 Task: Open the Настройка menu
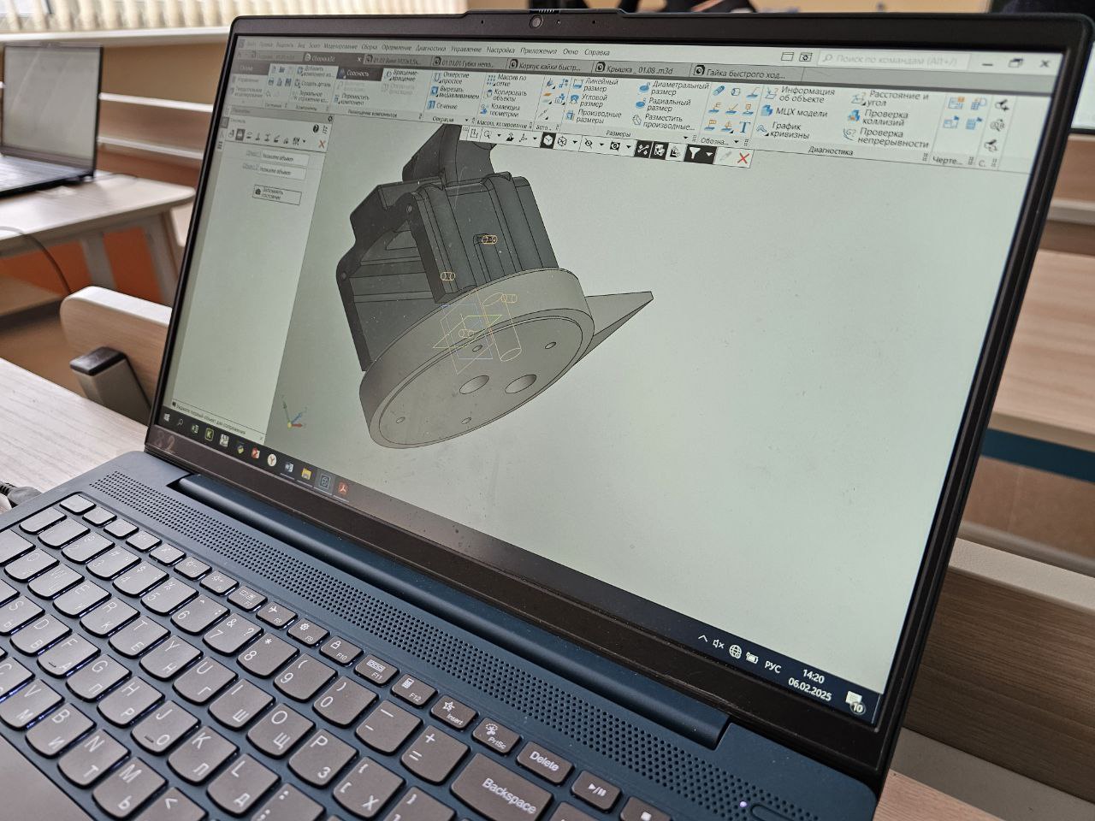pos(501,51)
